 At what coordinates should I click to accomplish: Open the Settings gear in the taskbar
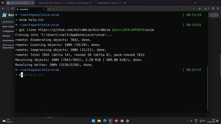[127, 121]
